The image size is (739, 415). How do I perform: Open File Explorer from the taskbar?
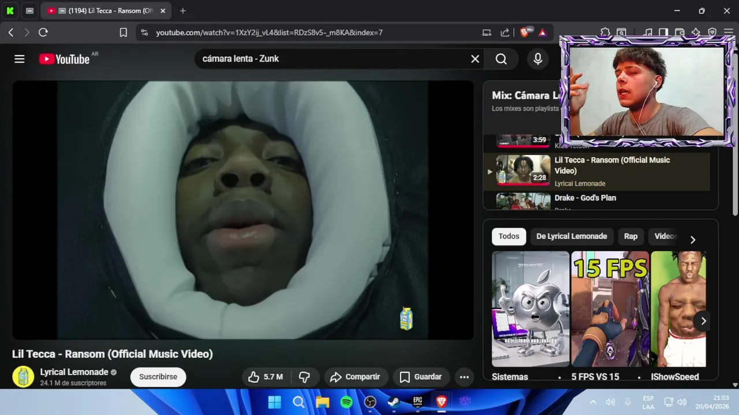pos(322,402)
